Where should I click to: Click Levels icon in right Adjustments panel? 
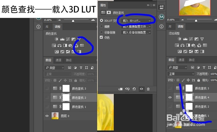pos(185,39)
